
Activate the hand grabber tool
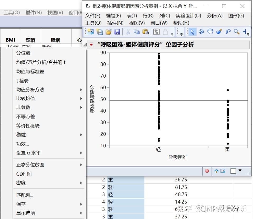tap(210, 32)
